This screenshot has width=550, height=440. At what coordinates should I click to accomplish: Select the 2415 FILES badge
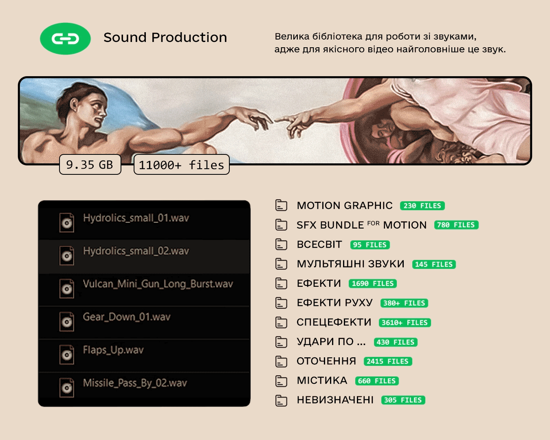387,361
